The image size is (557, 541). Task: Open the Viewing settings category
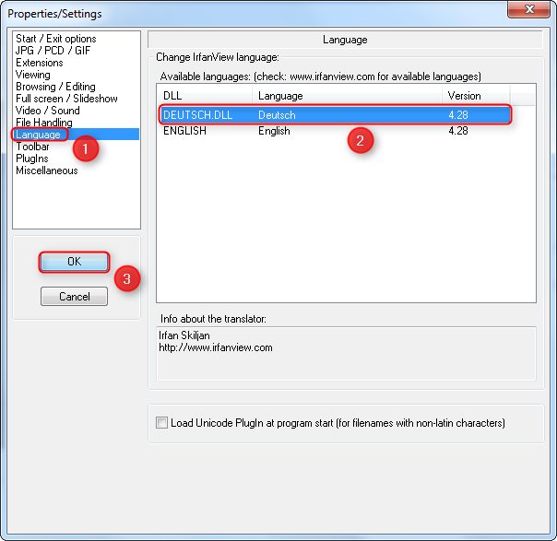pyautogui.click(x=33, y=75)
